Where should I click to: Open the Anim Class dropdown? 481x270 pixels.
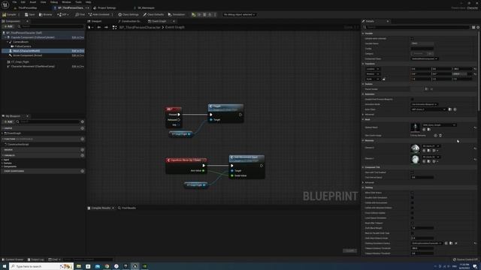pos(428,109)
